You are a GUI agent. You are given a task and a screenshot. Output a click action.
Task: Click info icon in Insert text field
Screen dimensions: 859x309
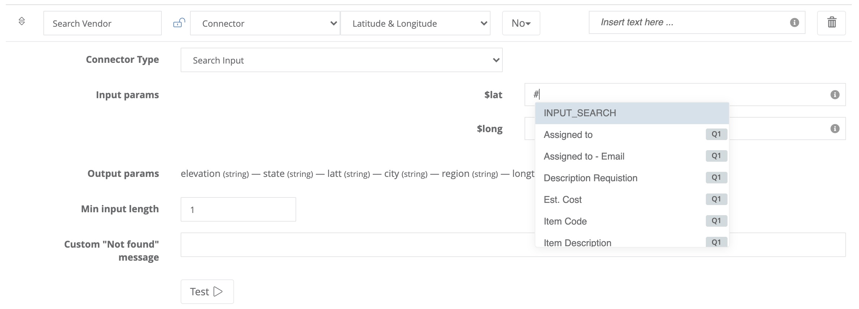794,22
